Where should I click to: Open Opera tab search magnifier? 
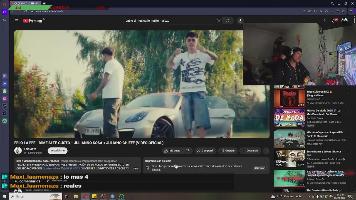click(x=332, y=4)
